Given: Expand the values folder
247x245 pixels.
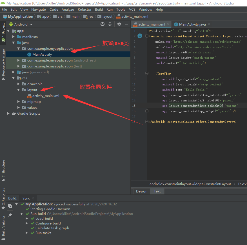Looking at the screenshot, I should (x=19, y=108).
